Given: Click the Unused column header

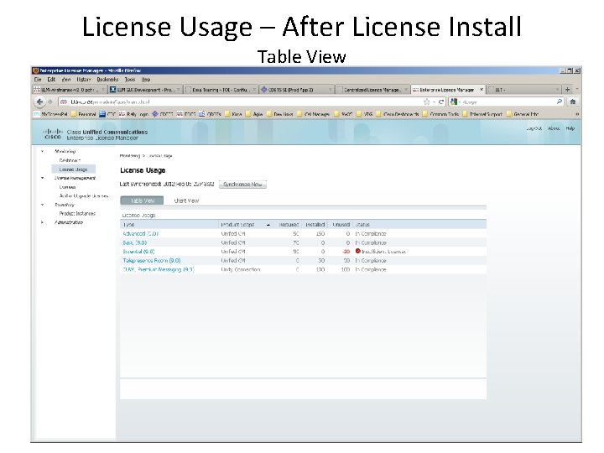Looking at the screenshot, I should tap(341, 225).
